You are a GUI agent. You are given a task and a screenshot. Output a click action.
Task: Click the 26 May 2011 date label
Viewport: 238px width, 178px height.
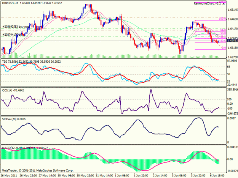click(x=9, y=176)
